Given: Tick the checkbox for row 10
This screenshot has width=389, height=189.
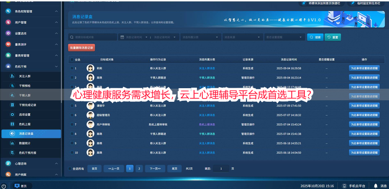Looking at the screenshot, I should click(x=72, y=152).
